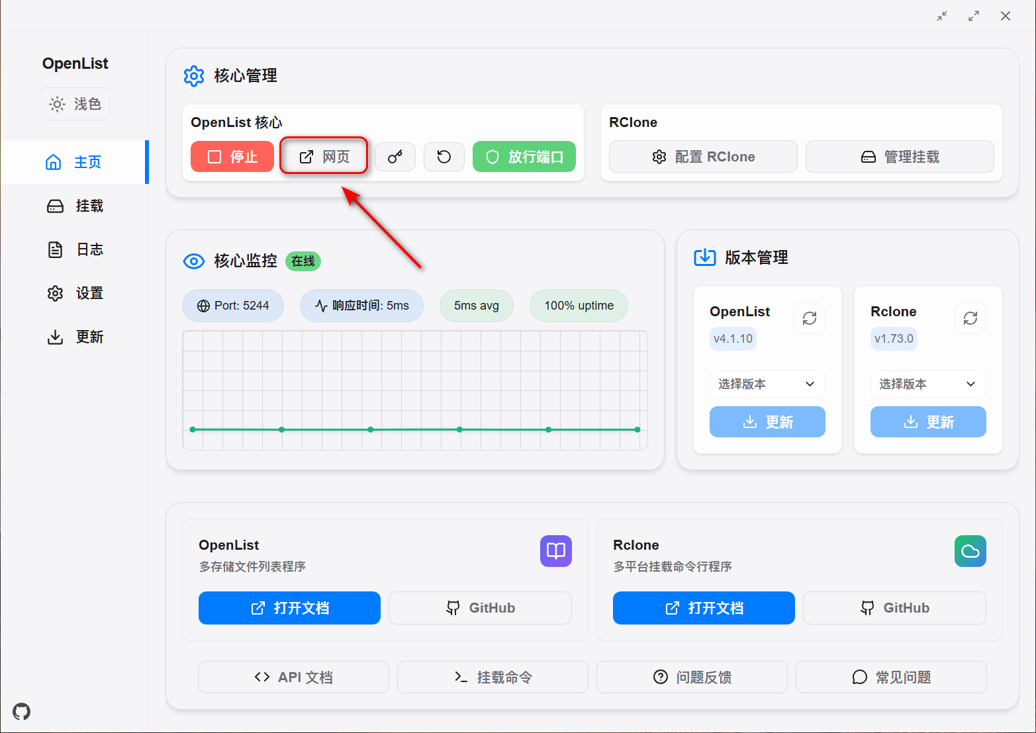Open 管理挂载 in the RClone section

pyautogui.click(x=900, y=157)
